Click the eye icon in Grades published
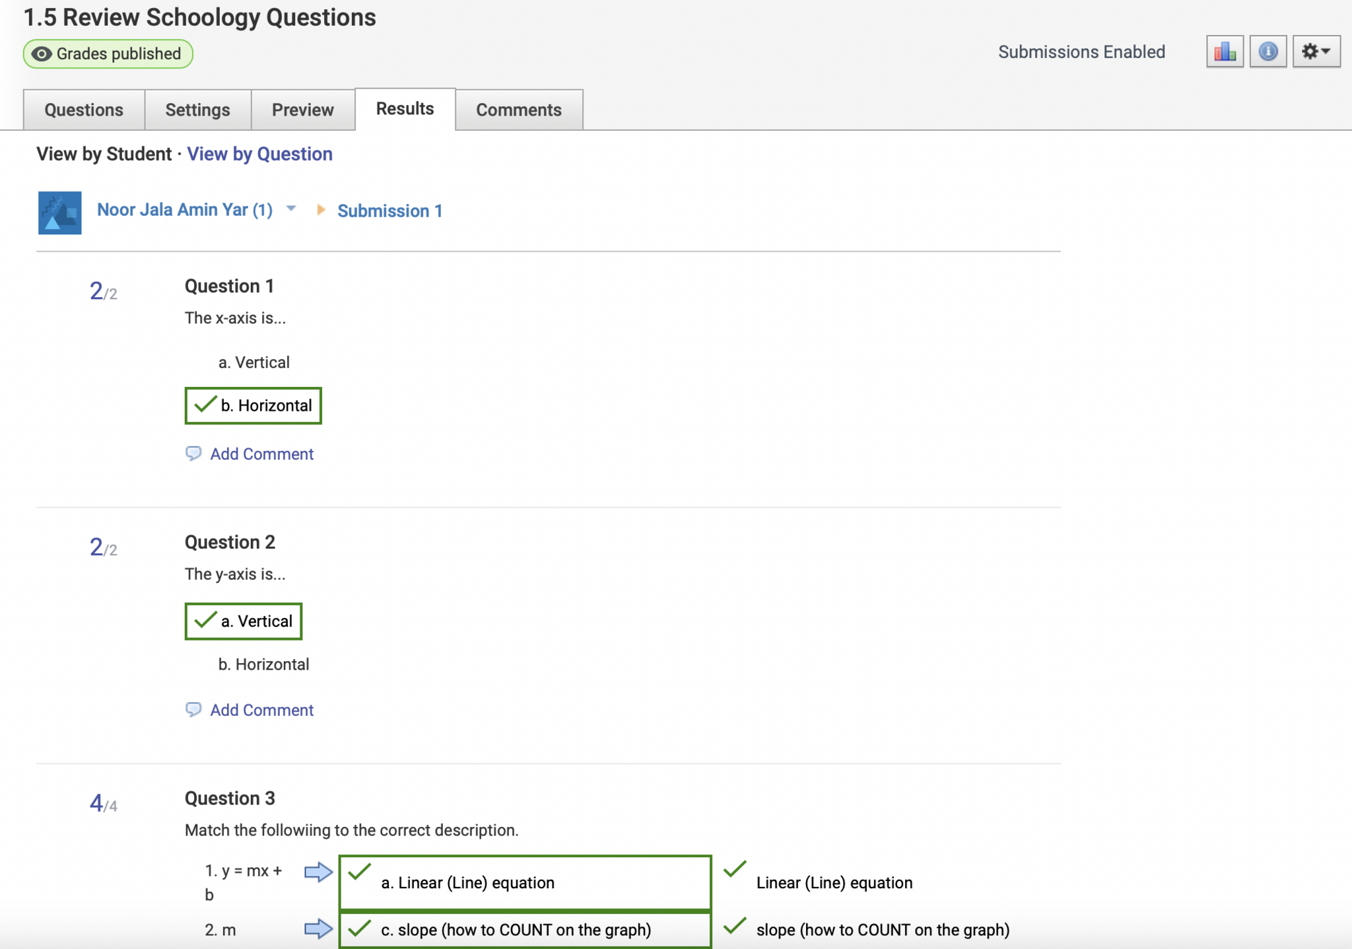 click(42, 54)
